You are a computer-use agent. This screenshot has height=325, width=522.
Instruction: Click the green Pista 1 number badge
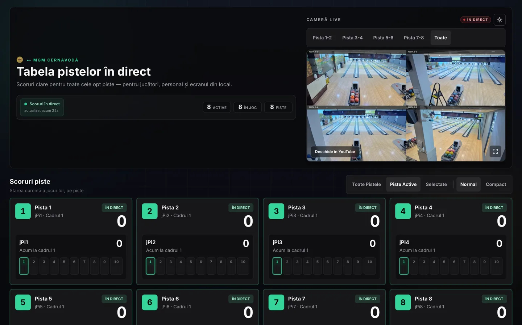pos(23,211)
